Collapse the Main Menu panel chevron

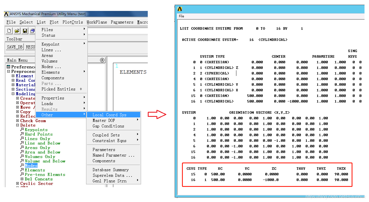pos(102,60)
